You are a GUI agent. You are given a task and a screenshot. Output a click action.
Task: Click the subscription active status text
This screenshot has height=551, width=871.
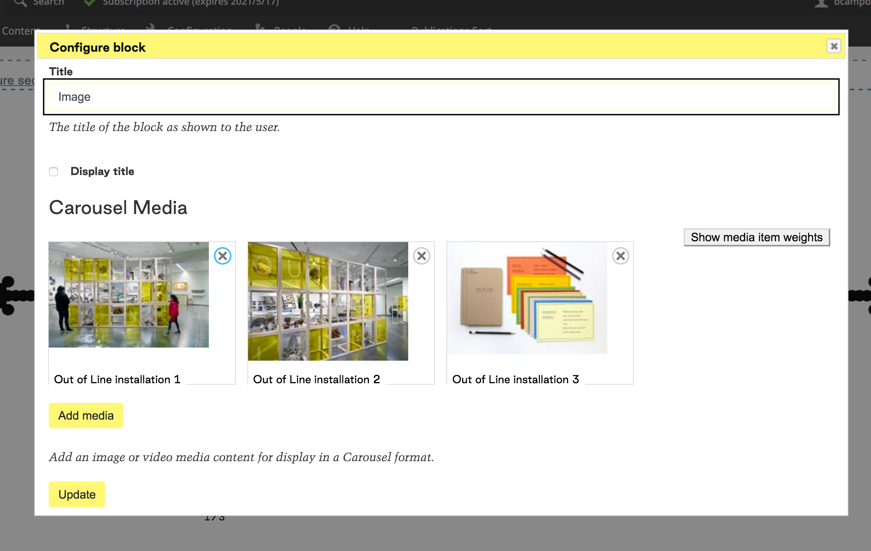pos(191,3)
